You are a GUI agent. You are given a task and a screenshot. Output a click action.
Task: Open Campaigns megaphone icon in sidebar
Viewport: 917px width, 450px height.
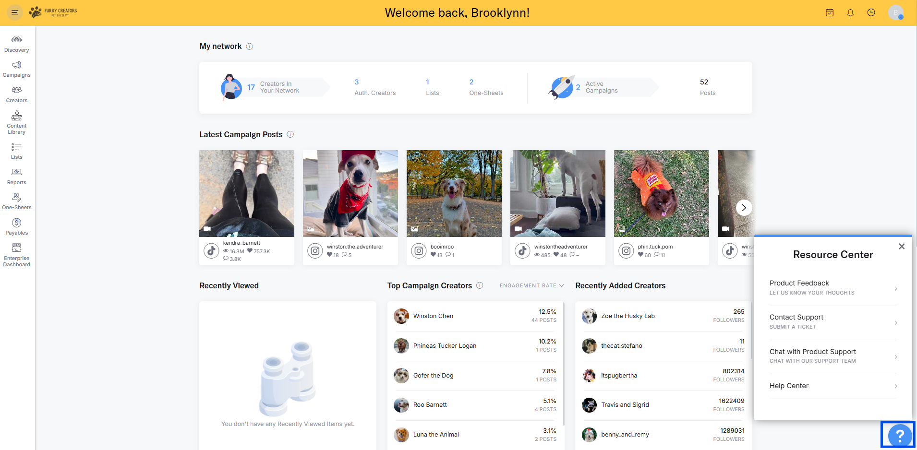pos(16,65)
